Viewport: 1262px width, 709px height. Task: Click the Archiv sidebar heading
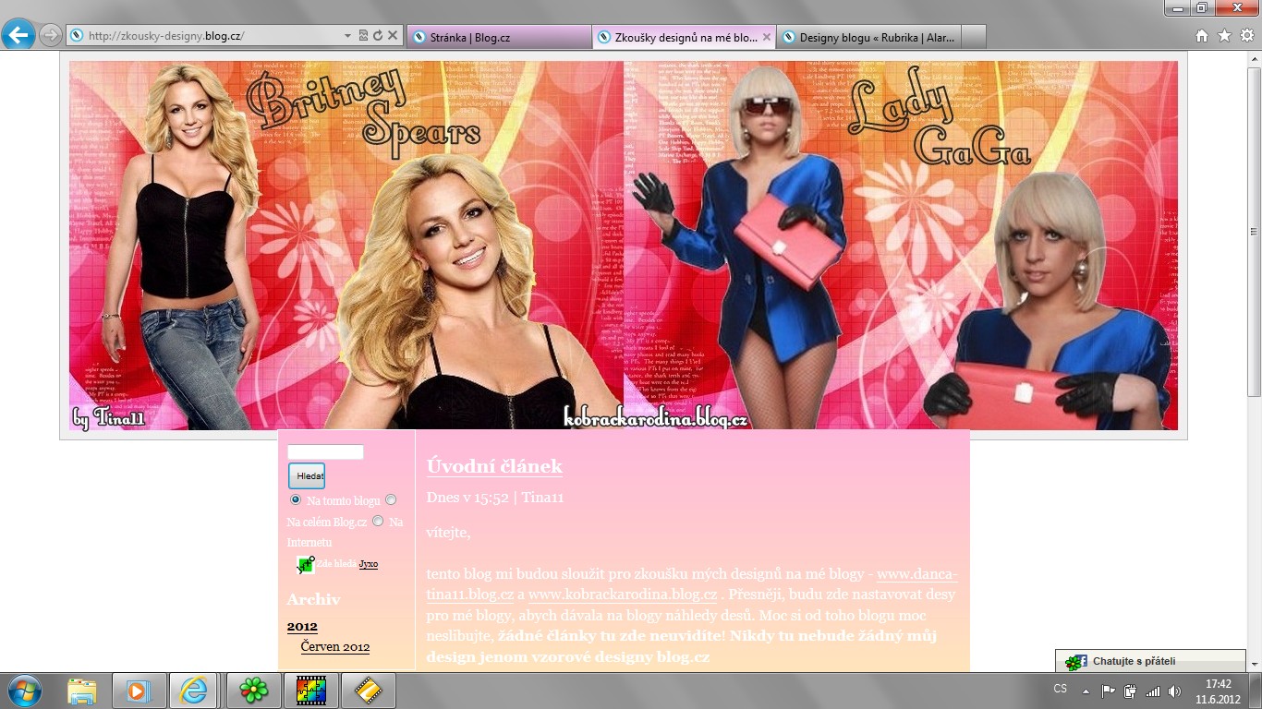313,599
